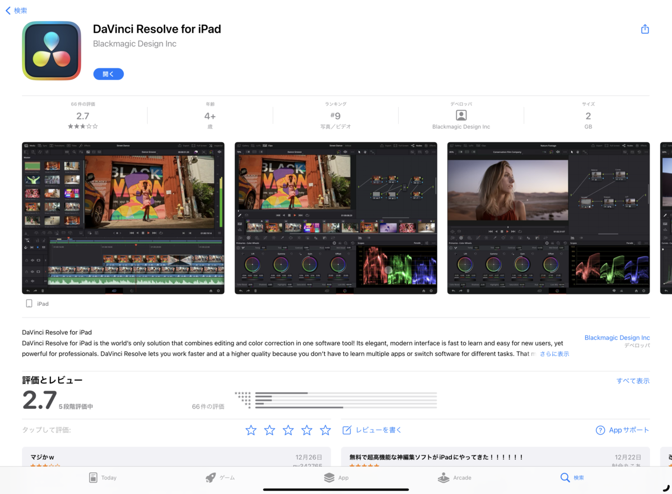Viewport: 672px width, 494px height.
Task: Tap the iPad device compatibility icon
Action: pos(29,304)
